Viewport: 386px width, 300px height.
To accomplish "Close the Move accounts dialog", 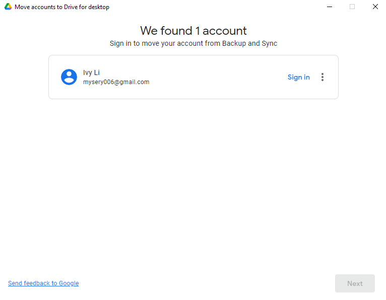I will (x=375, y=7).
